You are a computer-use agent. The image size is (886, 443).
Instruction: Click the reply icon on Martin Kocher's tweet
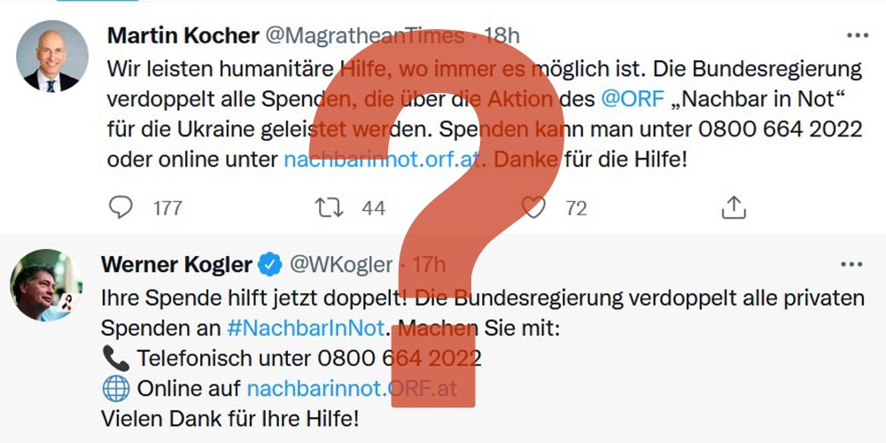click(x=120, y=207)
